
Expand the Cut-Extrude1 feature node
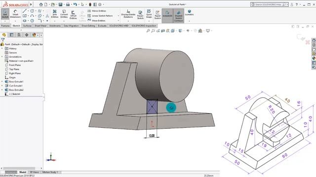point(2,86)
